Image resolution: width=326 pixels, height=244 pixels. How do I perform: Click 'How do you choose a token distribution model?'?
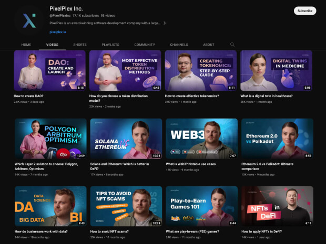(x=118, y=98)
